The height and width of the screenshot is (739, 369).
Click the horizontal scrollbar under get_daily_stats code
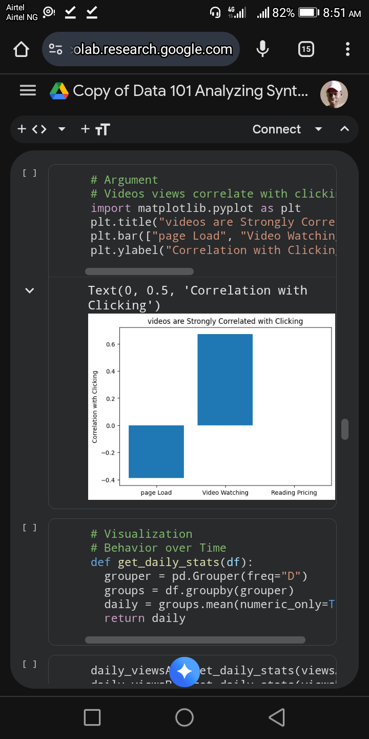[195, 640]
